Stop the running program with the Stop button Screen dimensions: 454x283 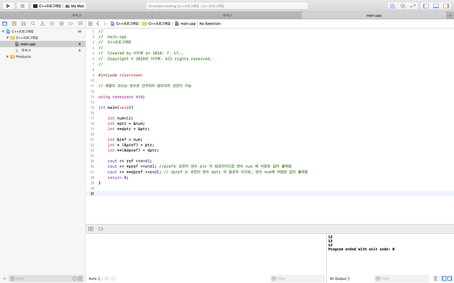[x=22, y=6]
